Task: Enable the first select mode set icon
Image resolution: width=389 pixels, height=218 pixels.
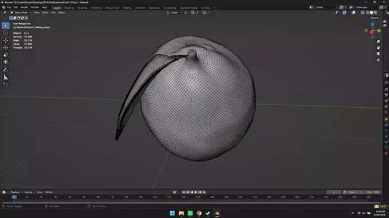Action: click(x=11, y=18)
